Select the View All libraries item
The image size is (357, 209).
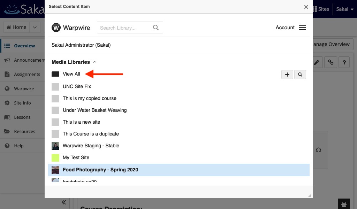[x=71, y=74]
